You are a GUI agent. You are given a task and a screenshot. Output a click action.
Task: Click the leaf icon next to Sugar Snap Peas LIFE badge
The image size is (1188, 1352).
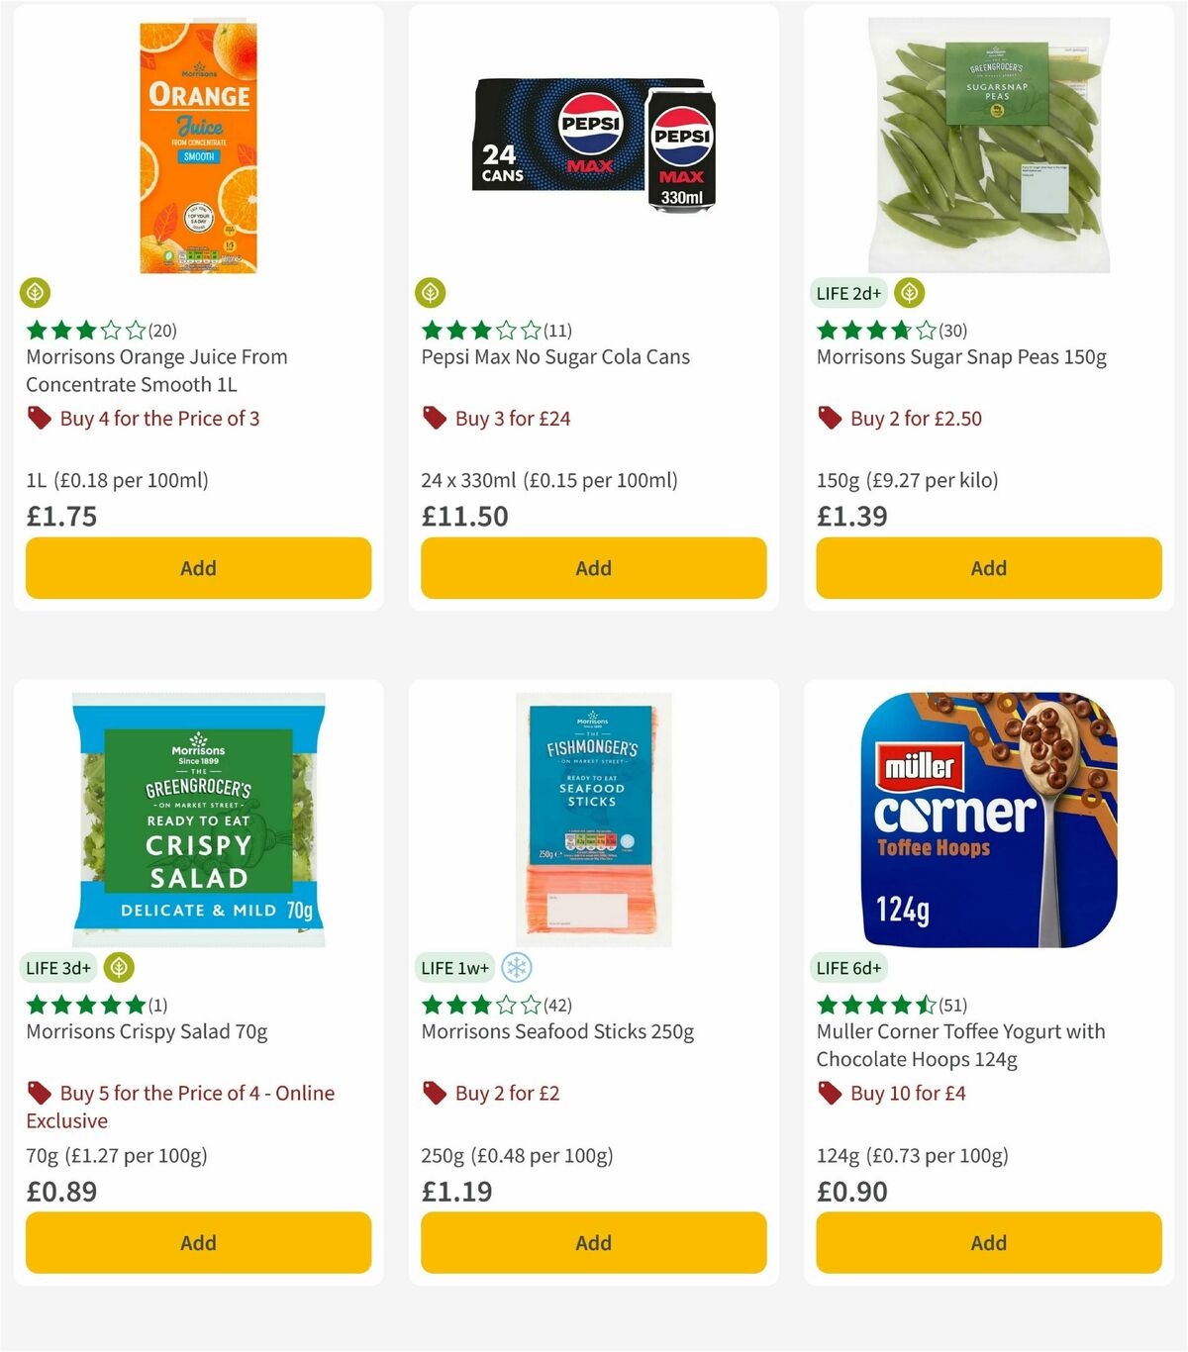tap(909, 293)
